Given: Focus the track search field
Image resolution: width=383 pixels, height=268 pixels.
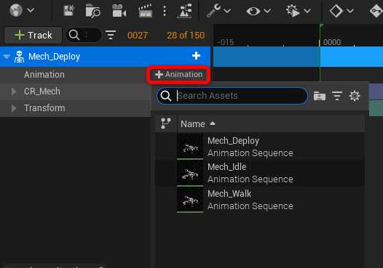Looking at the screenshot, I should (84, 35).
